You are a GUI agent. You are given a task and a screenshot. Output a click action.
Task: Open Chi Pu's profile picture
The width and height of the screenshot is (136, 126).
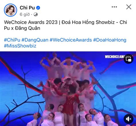[10, 10]
